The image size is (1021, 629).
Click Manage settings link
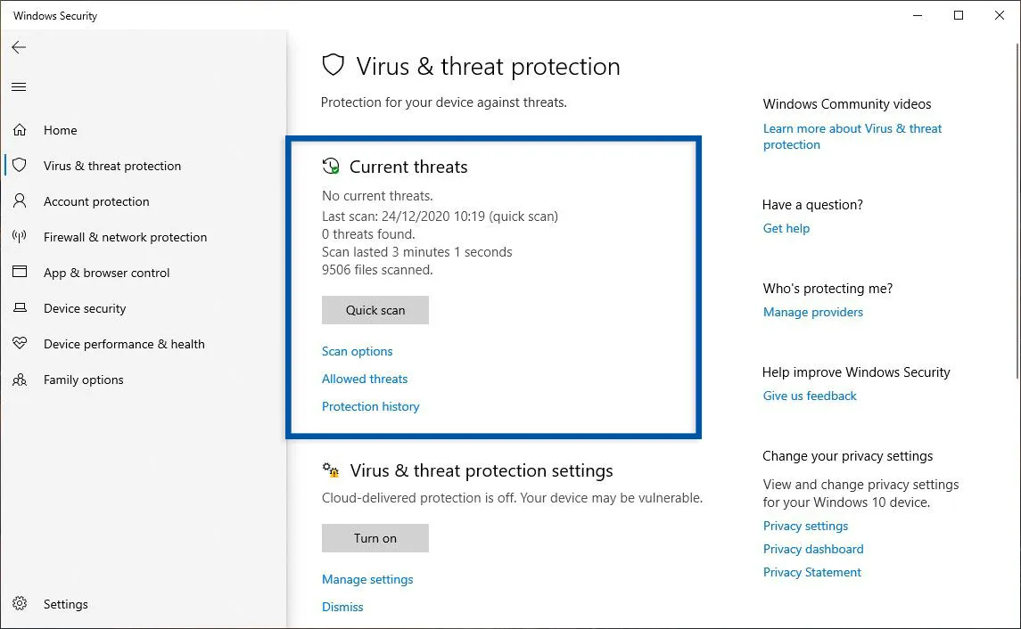367,579
